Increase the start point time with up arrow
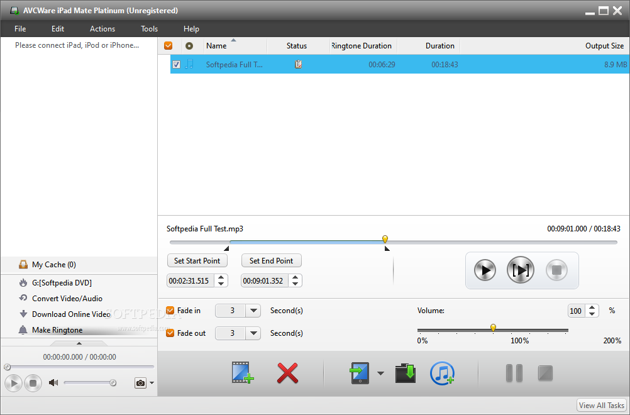The height and width of the screenshot is (415, 630). (221, 277)
